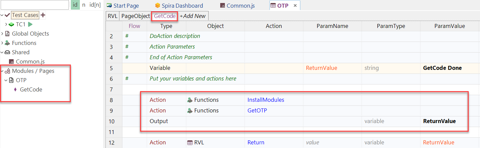
Task: Click the Functions icon in row 8
Action: (x=190, y=100)
